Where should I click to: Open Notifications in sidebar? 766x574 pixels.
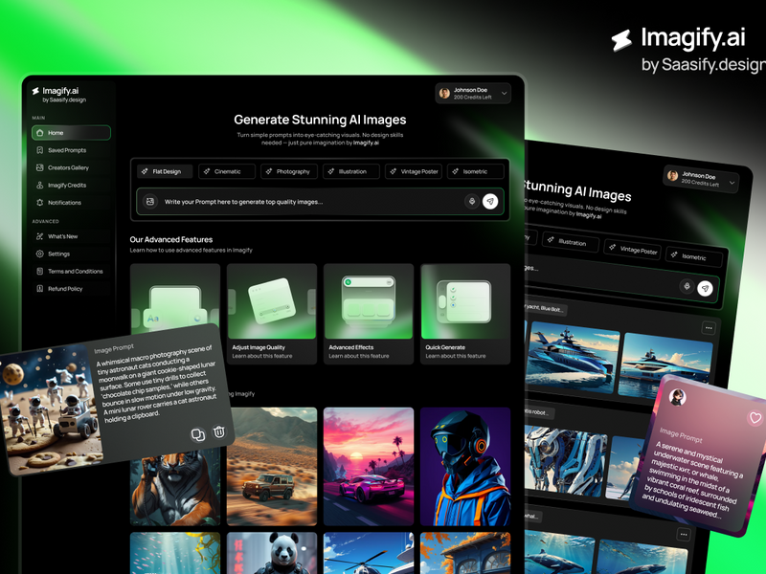tap(71, 203)
